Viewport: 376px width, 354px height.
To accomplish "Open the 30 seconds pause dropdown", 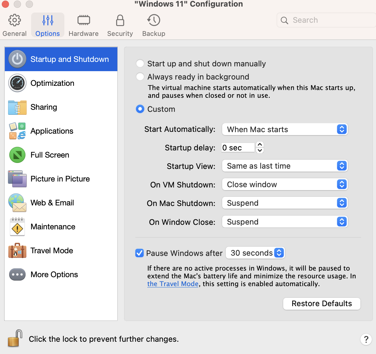I will [255, 253].
